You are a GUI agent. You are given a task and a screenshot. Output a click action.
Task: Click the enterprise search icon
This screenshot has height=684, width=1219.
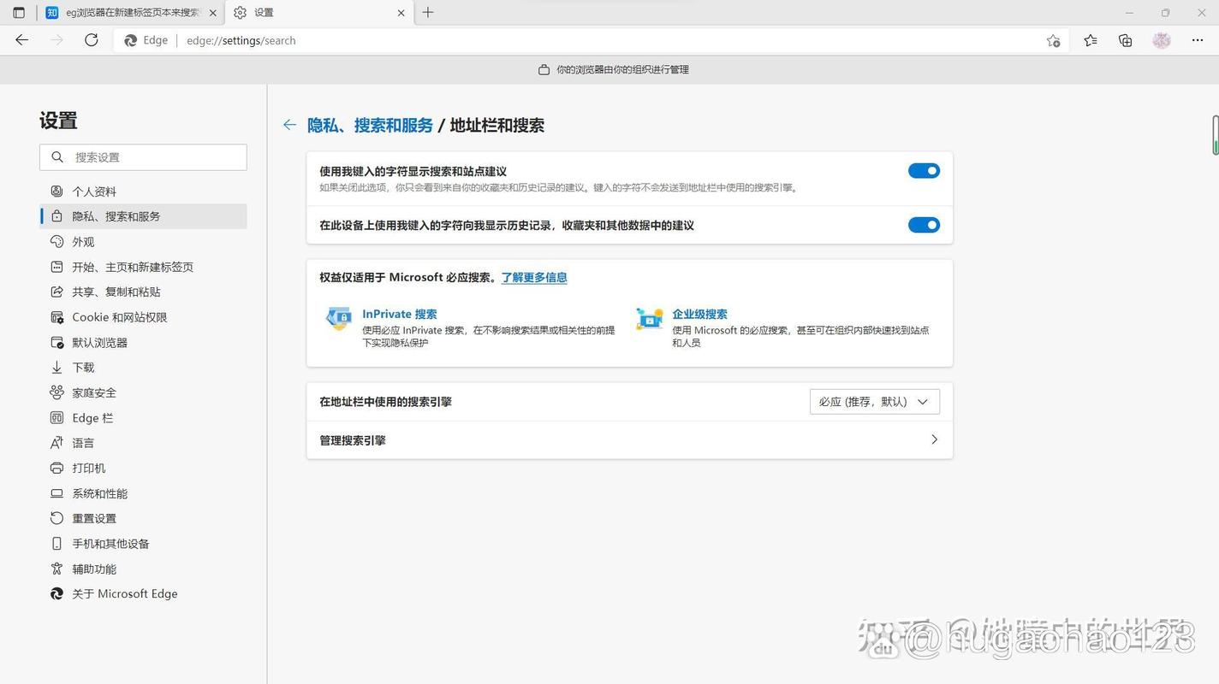tap(649, 318)
